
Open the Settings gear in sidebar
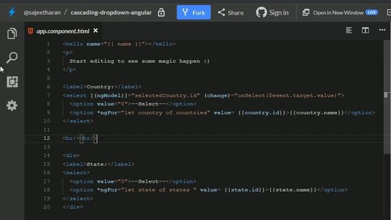tap(12, 106)
